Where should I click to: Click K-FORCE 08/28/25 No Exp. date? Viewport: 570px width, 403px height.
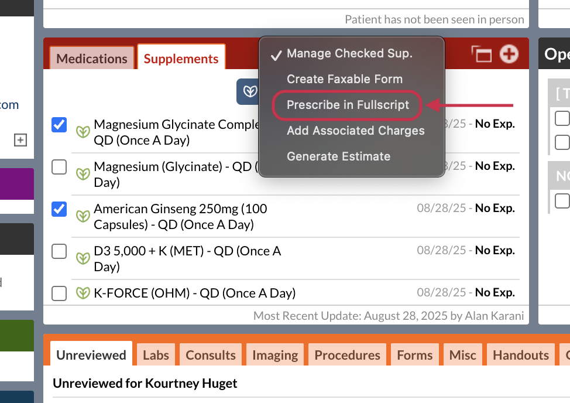(466, 292)
